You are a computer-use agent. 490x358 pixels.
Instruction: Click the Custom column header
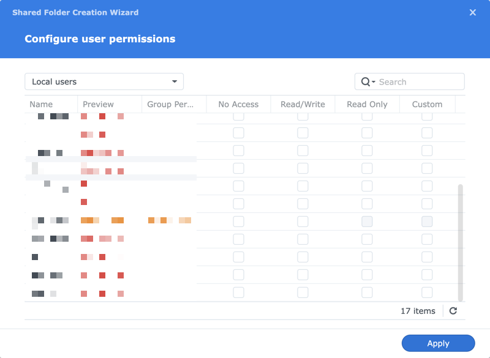pos(427,104)
